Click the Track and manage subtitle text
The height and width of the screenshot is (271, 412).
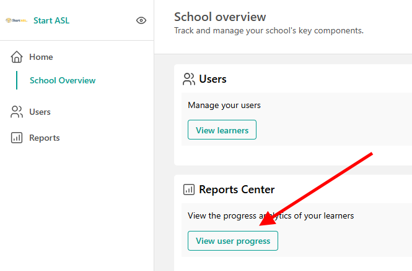pos(269,31)
